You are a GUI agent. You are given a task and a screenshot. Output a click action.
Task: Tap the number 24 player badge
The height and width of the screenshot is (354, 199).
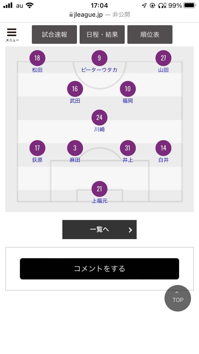(99, 118)
